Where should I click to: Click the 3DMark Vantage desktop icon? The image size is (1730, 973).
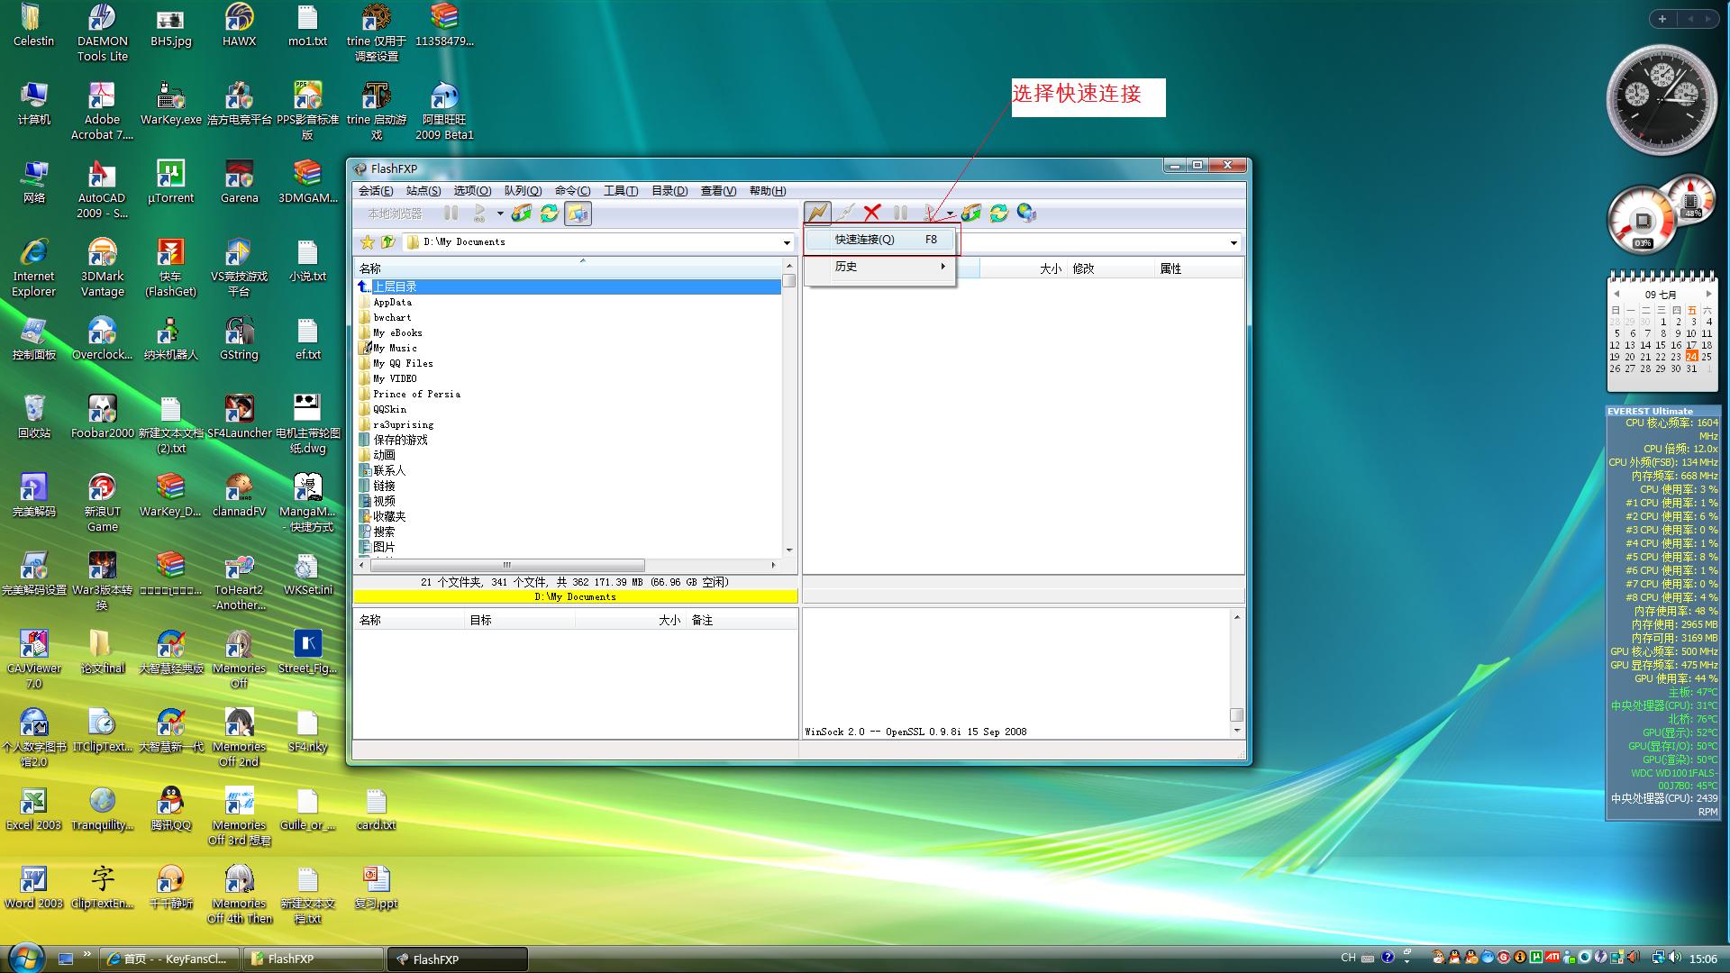coord(102,268)
